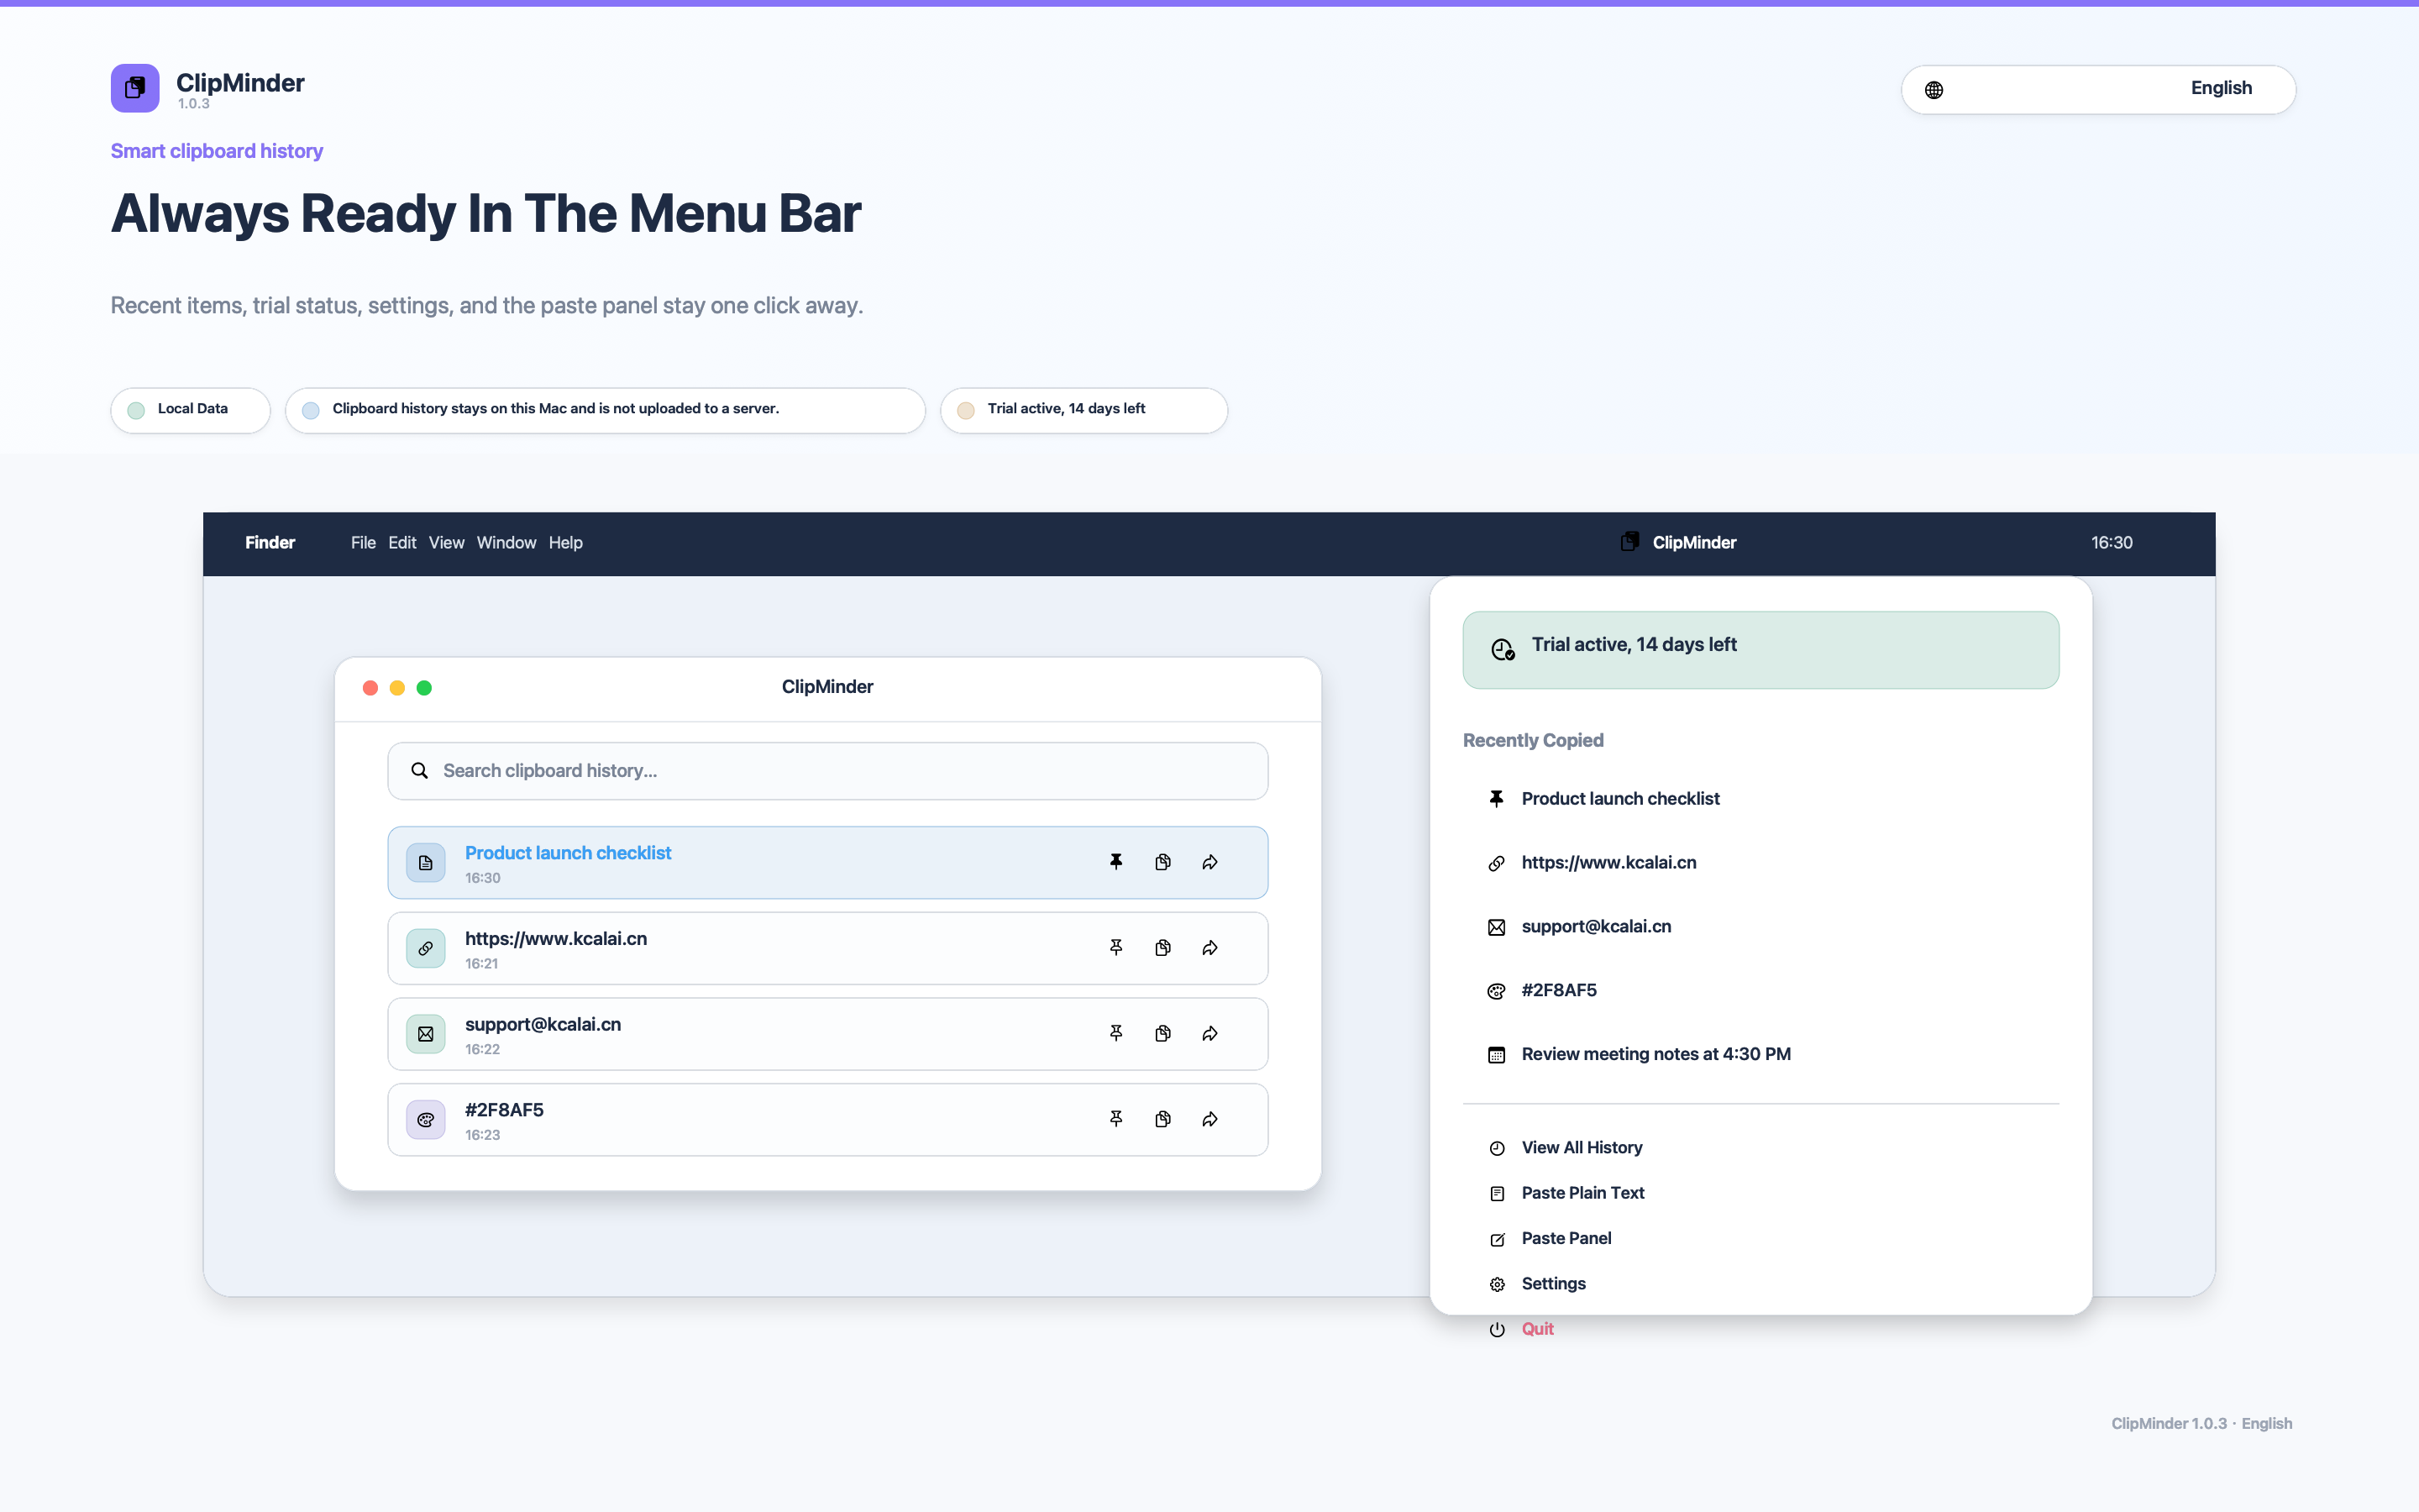This screenshot has height=1512, width=2419.
Task: Select the #2F8AF5 row in window
Action: 827,1119
